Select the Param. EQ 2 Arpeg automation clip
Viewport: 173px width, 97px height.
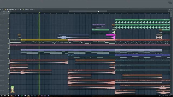[142, 72]
